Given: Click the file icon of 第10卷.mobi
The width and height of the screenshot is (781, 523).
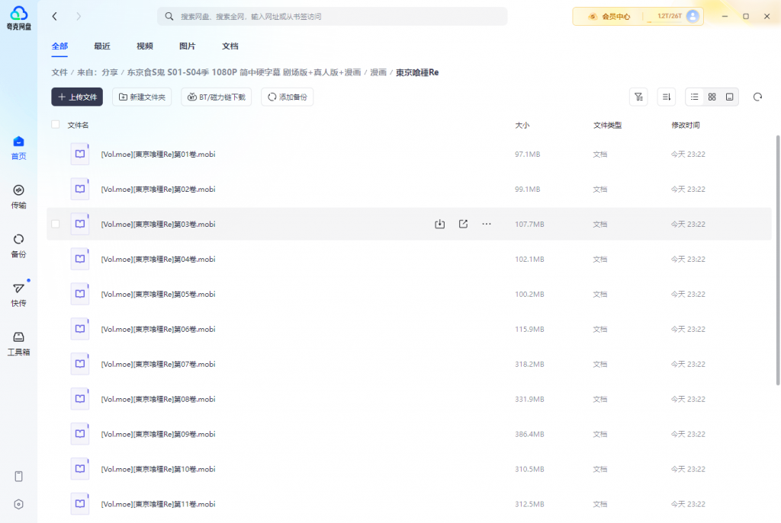Looking at the screenshot, I should point(79,469).
